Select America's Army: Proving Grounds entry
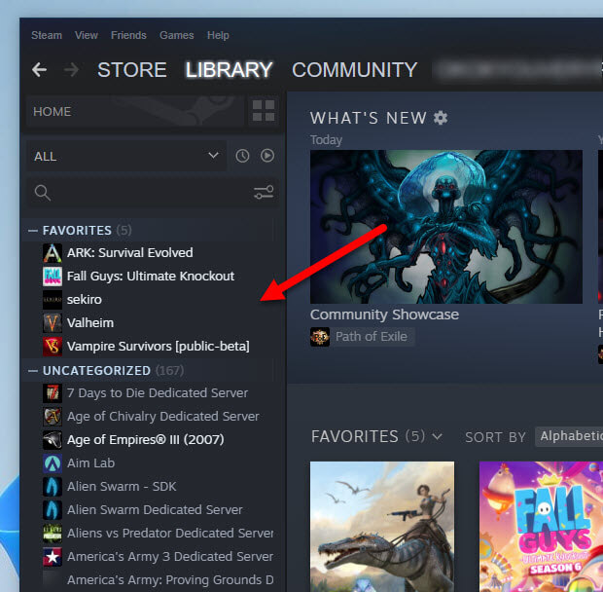The image size is (603, 592). pos(170,580)
